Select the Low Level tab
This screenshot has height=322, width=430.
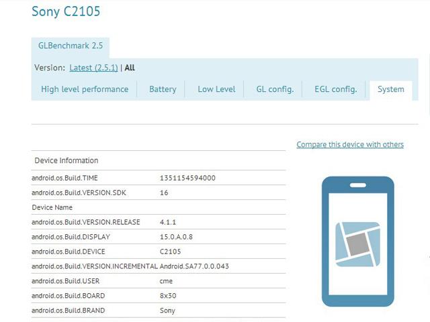(216, 89)
